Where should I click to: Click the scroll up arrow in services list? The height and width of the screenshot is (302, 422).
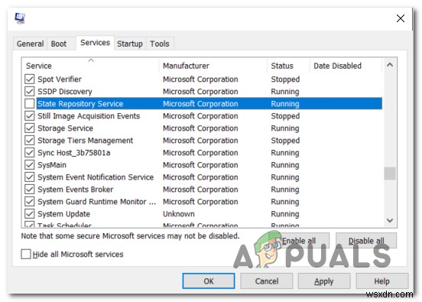(390, 65)
